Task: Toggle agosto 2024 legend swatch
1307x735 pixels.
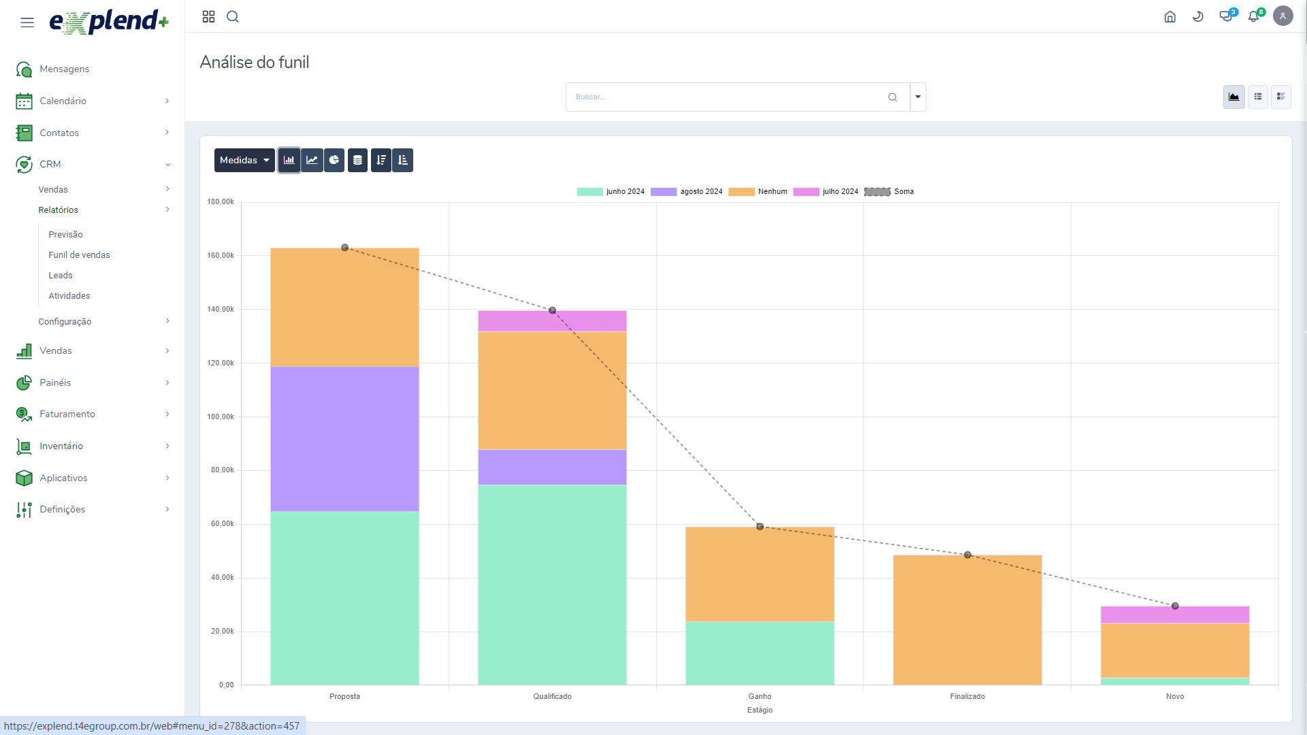Action: [x=664, y=192]
